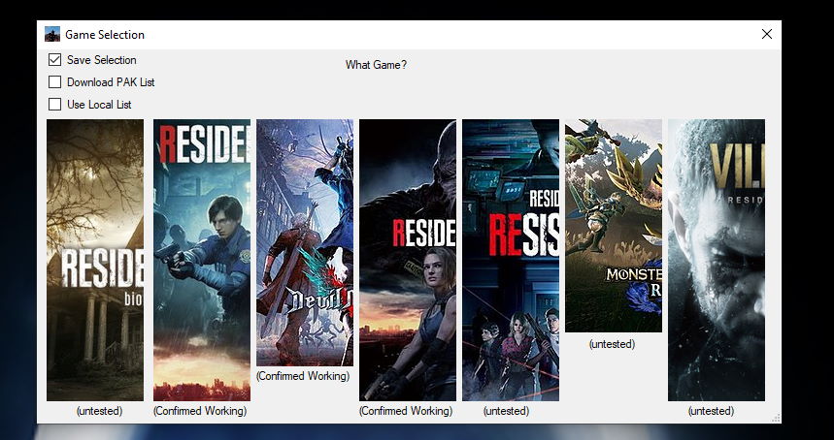834x440 pixels.
Task: Enable the Download PAK List checkbox
Action: point(55,82)
